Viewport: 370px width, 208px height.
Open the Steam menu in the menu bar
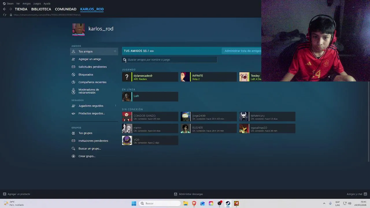tap(8, 3)
